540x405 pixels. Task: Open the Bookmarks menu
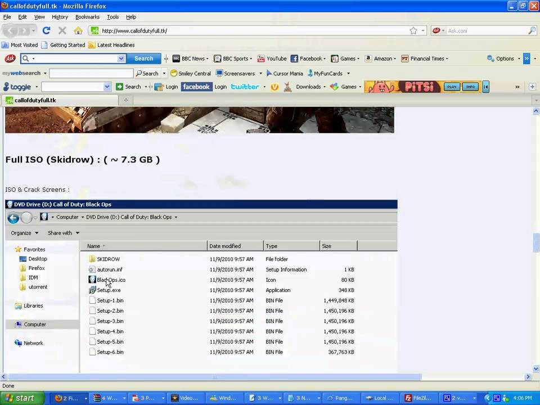pyautogui.click(x=88, y=17)
